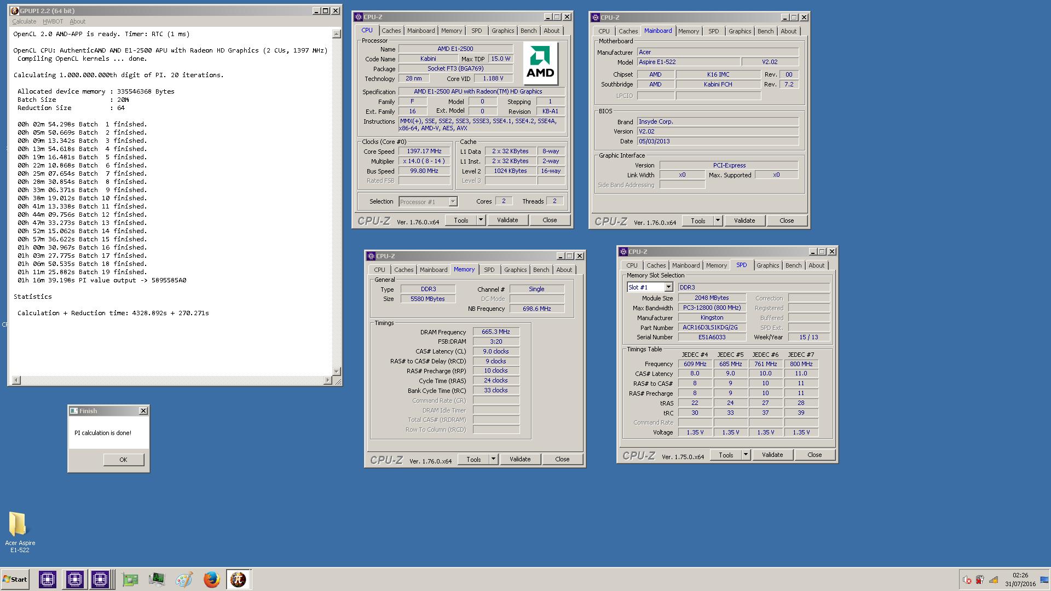The width and height of the screenshot is (1051, 591).
Task: Open the HWBOT menu in GPUPI
Action: click(x=53, y=21)
